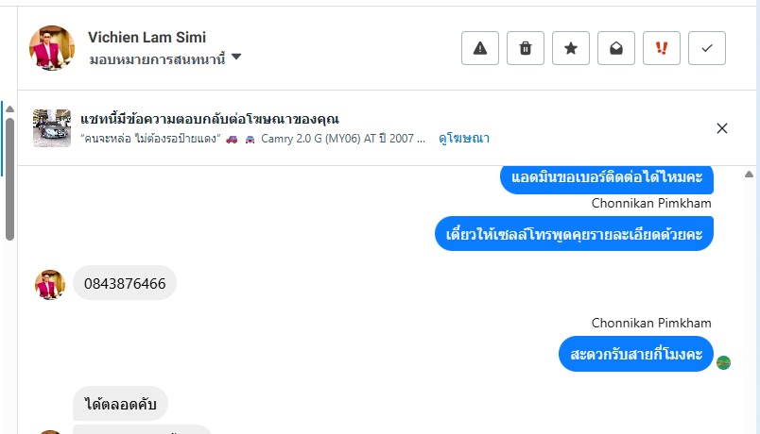Click the spam warning triangle icon
This screenshot has width=760, height=434.
click(x=479, y=48)
